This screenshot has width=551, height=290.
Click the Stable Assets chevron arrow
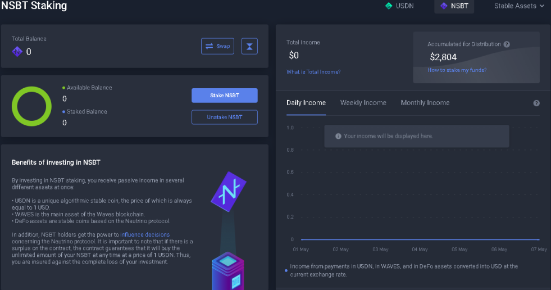click(x=541, y=6)
